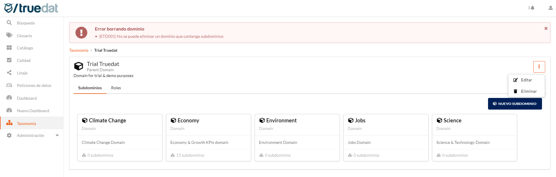Click the red error exclamation icon

(x=81, y=33)
